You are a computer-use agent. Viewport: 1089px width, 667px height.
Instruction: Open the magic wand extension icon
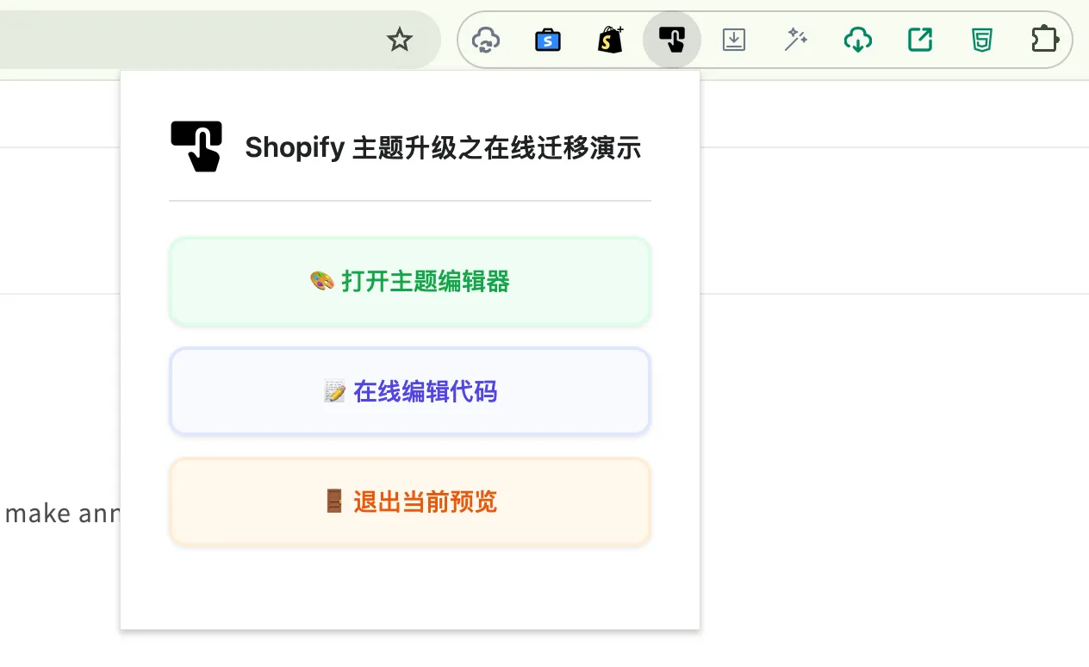(x=796, y=40)
